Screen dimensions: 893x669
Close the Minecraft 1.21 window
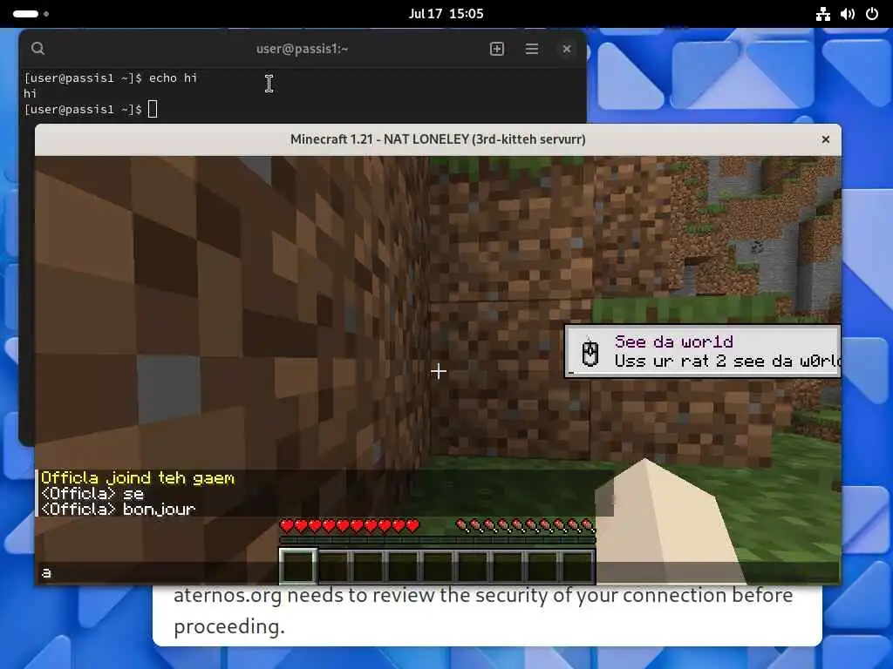(825, 139)
